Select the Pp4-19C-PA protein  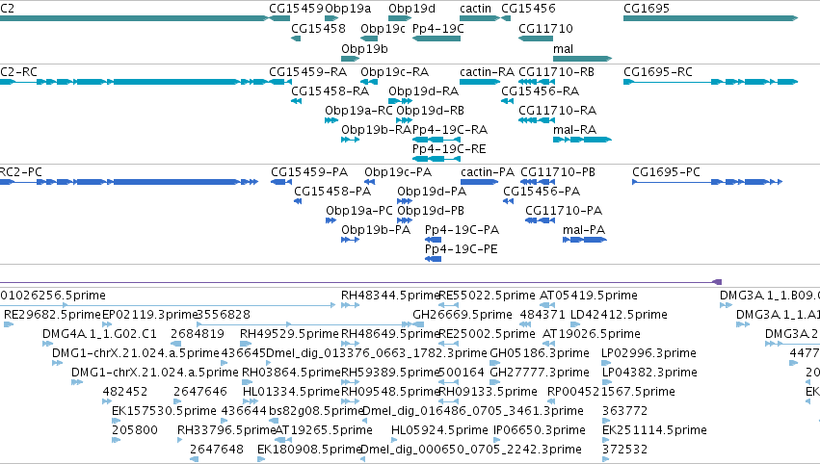433,241
